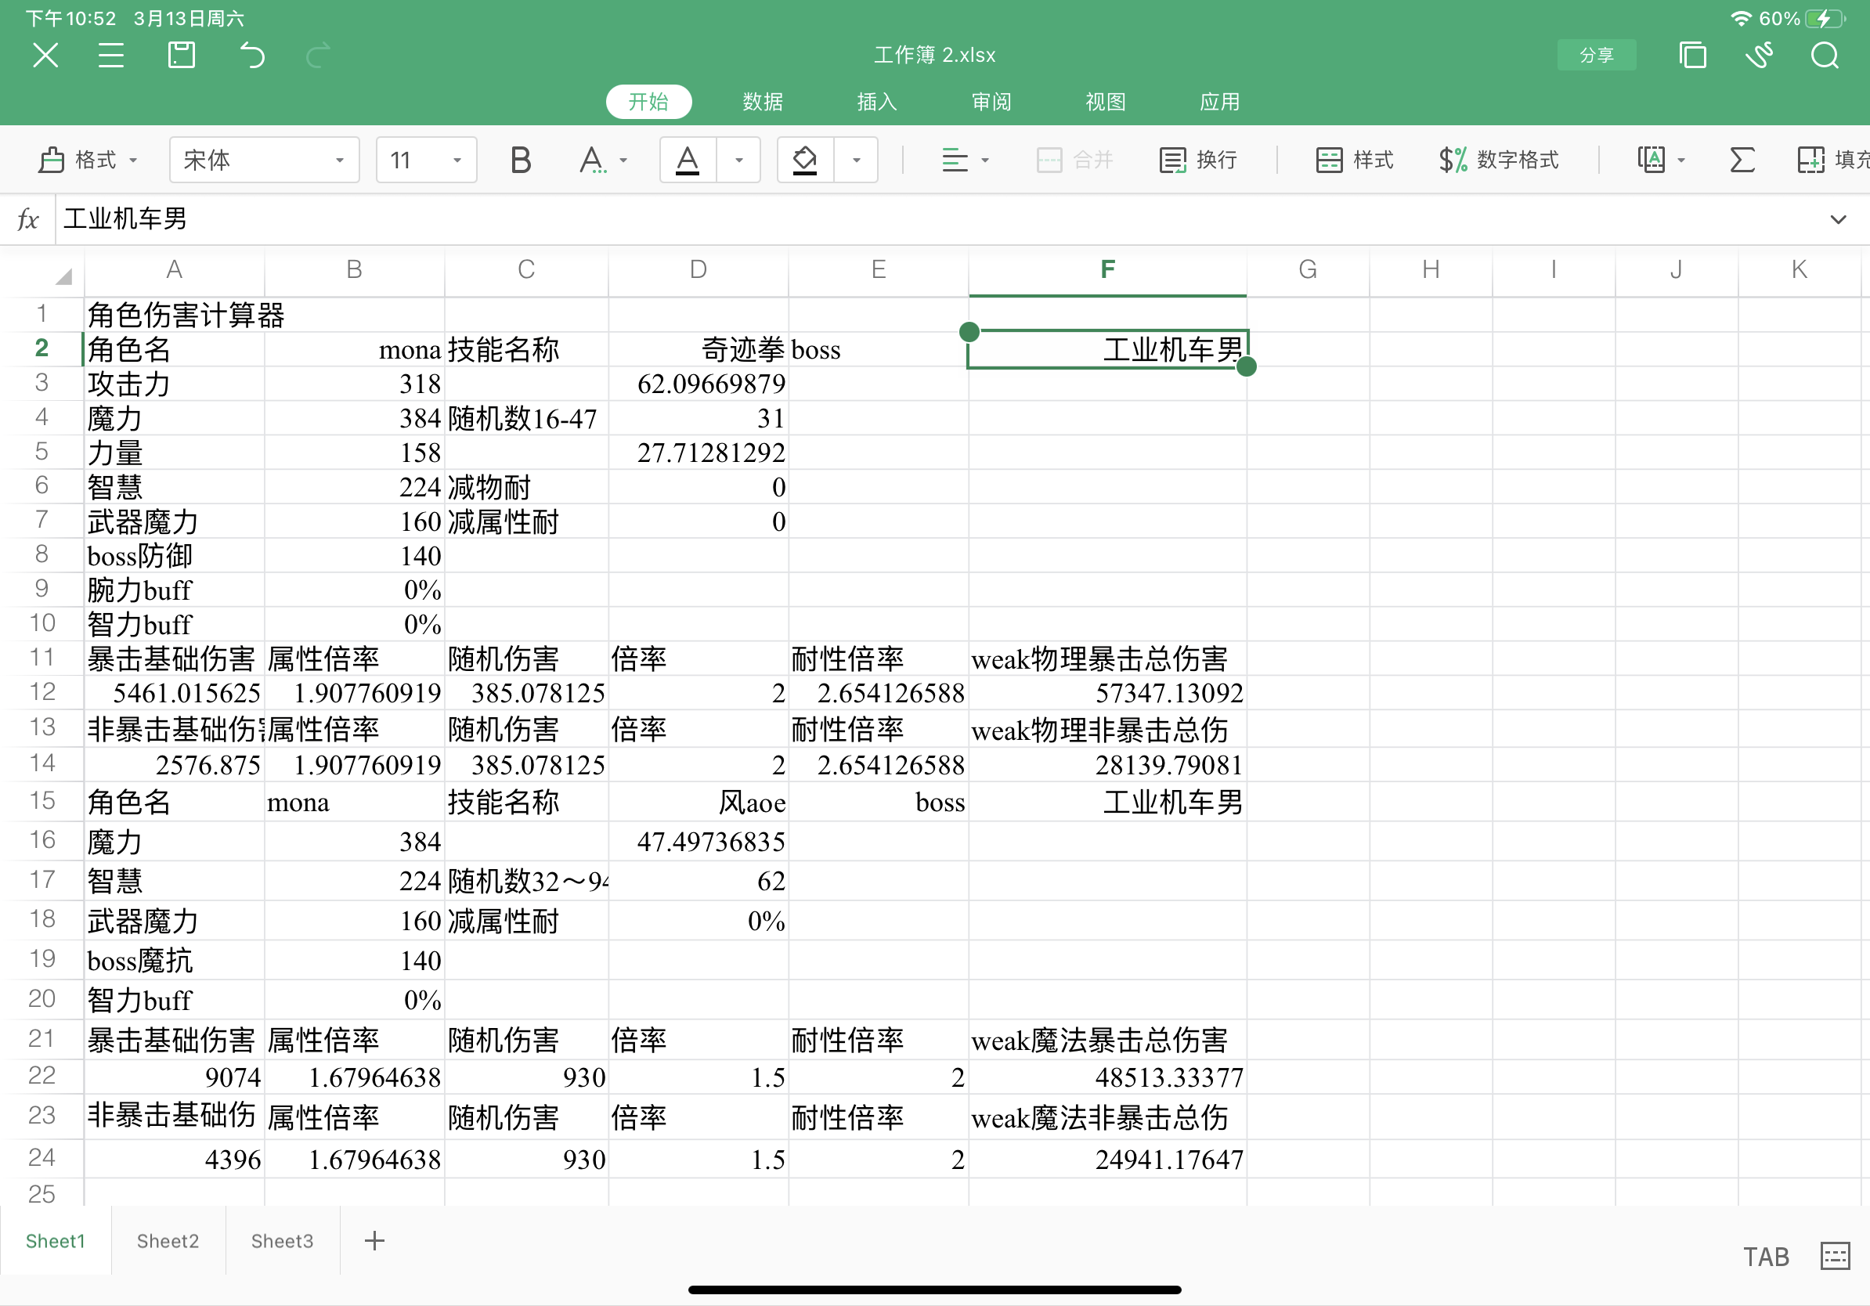Image resolution: width=1870 pixels, height=1306 pixels.
Task: Click the AutoSum sigma icon
Action: 1742,160
